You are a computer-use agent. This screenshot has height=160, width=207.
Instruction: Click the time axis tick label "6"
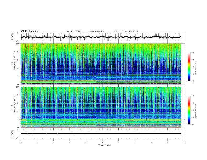(118, 142)
